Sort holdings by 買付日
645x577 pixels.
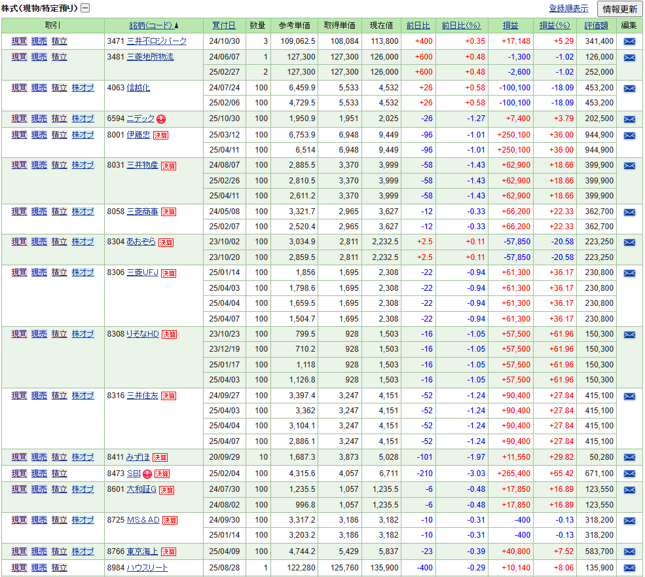point(224,26)
